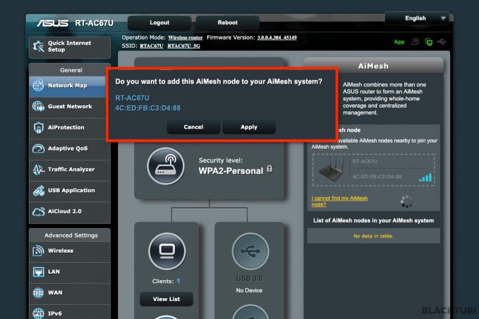Screen dimensions: 479x319
Task: Click the Wireless signal icon
Action: click(x=38, y=251)
